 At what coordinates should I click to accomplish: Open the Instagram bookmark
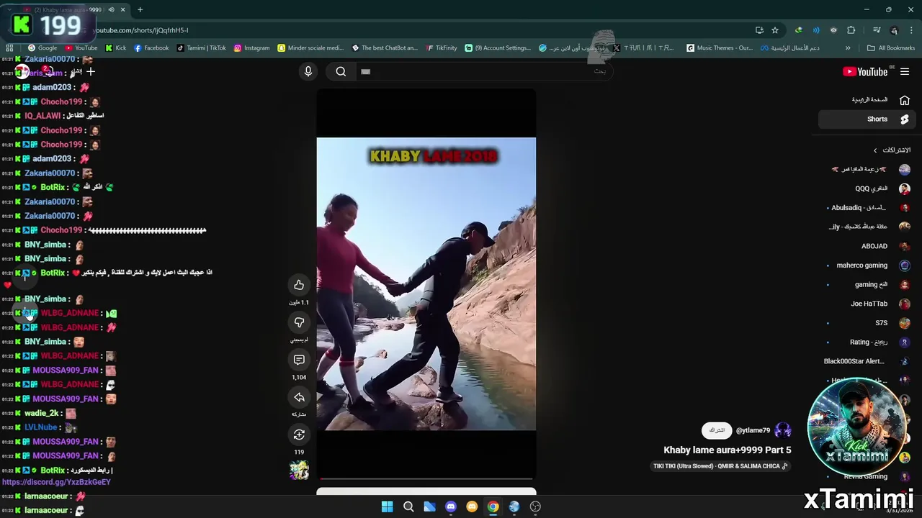(251, 48)
